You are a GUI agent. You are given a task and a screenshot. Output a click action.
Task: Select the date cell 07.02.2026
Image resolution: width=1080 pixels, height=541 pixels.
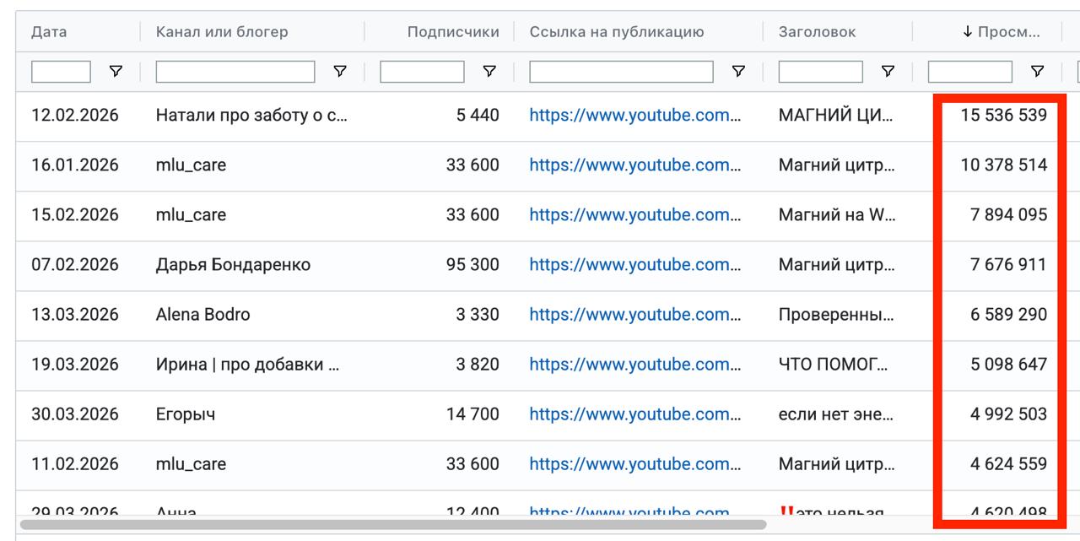coord(75,265)
